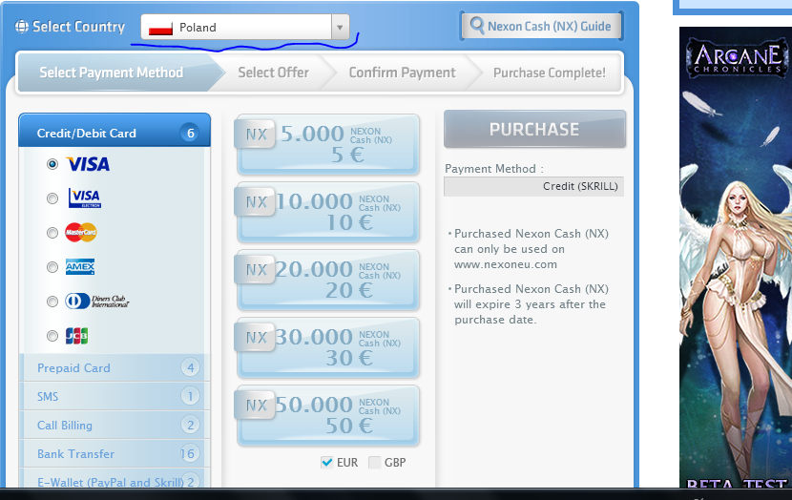The width and height of the screenshot is (792, 500).
Task: Choose the 20.000 NX for 20 € offer
Action: tap(328, 280)
